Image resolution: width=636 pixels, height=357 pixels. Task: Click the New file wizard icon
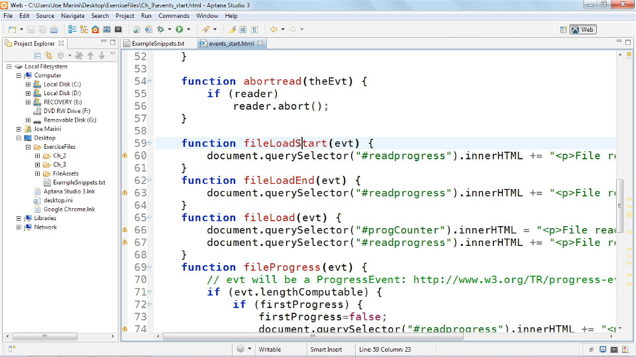coord(12,30)
